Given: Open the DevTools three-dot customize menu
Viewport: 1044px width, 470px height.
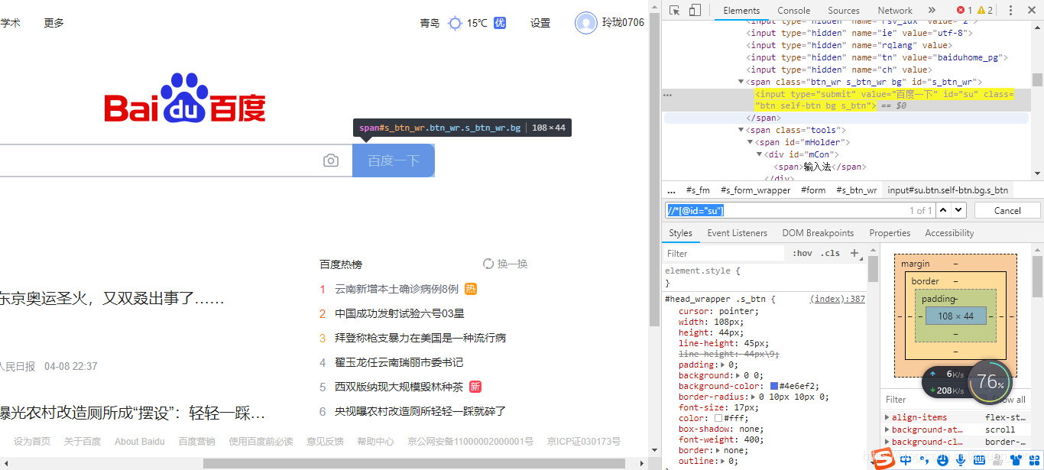Looking at the screenshot, I should coord(1011,10).
